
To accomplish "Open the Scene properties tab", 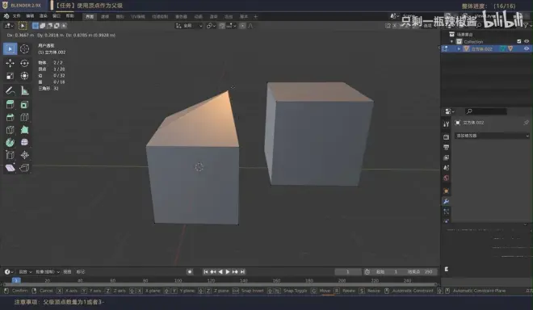I will (446, 168).
